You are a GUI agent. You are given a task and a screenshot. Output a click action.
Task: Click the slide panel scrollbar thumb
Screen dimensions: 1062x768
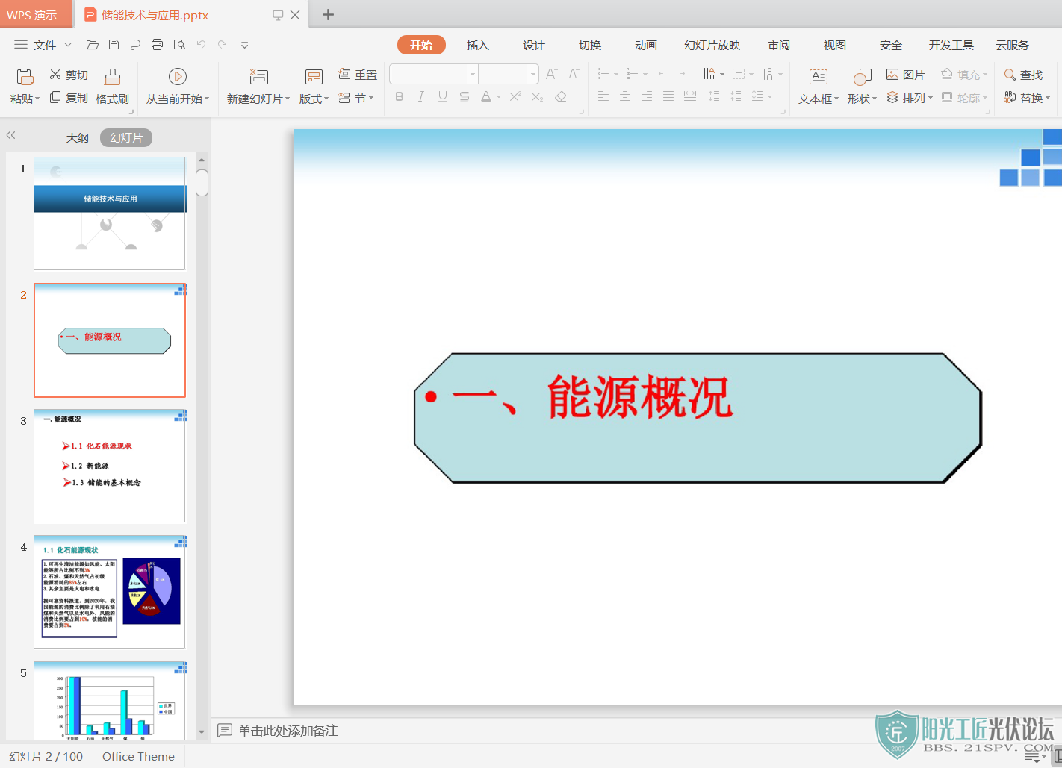point(202,182)
